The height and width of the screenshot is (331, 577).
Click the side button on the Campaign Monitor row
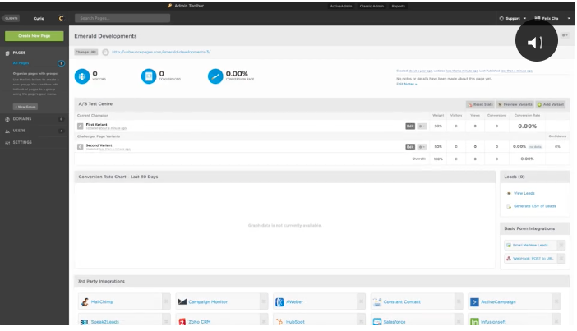[264, 301]
